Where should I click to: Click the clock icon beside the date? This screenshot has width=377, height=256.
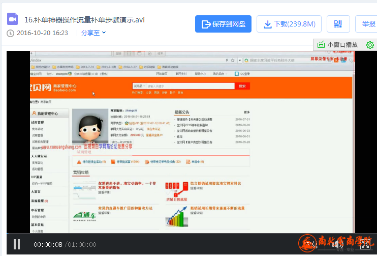coord(10,33)
